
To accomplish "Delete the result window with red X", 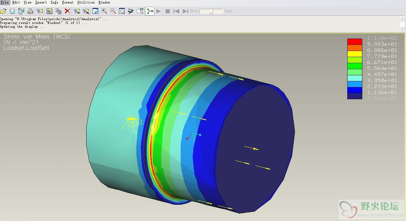I will point(67,11).
